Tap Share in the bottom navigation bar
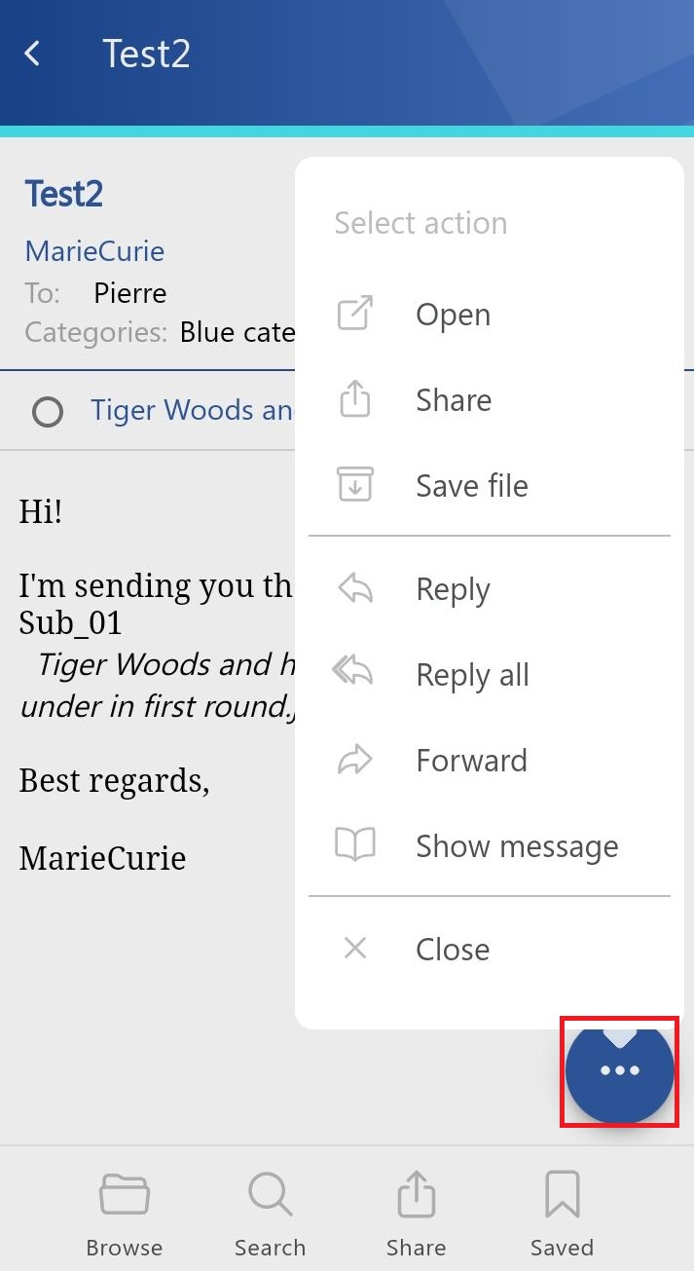694x1271 pixels. click(x=416, y=1213)
